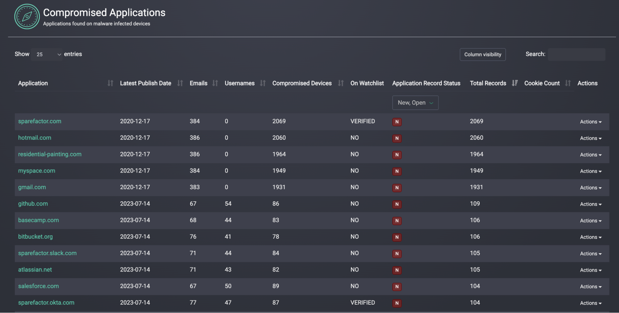Expand Actions menu for salesforce.com
619x313 pixels.
(x=590, y=286)
